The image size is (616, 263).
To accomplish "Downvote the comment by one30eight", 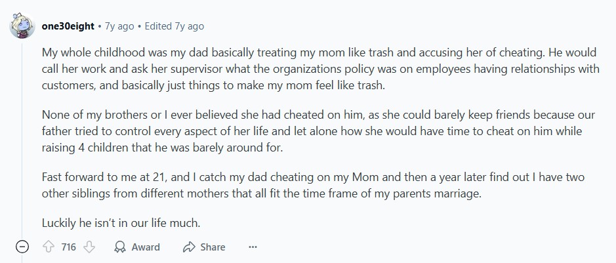I will (90, 247).
